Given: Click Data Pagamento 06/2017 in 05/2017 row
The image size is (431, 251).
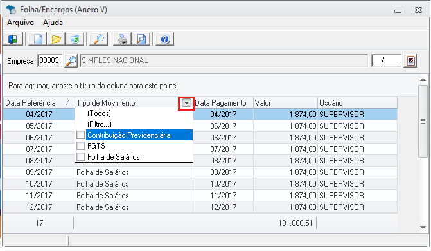Looking at the screenshot, I should click(223, 126).
